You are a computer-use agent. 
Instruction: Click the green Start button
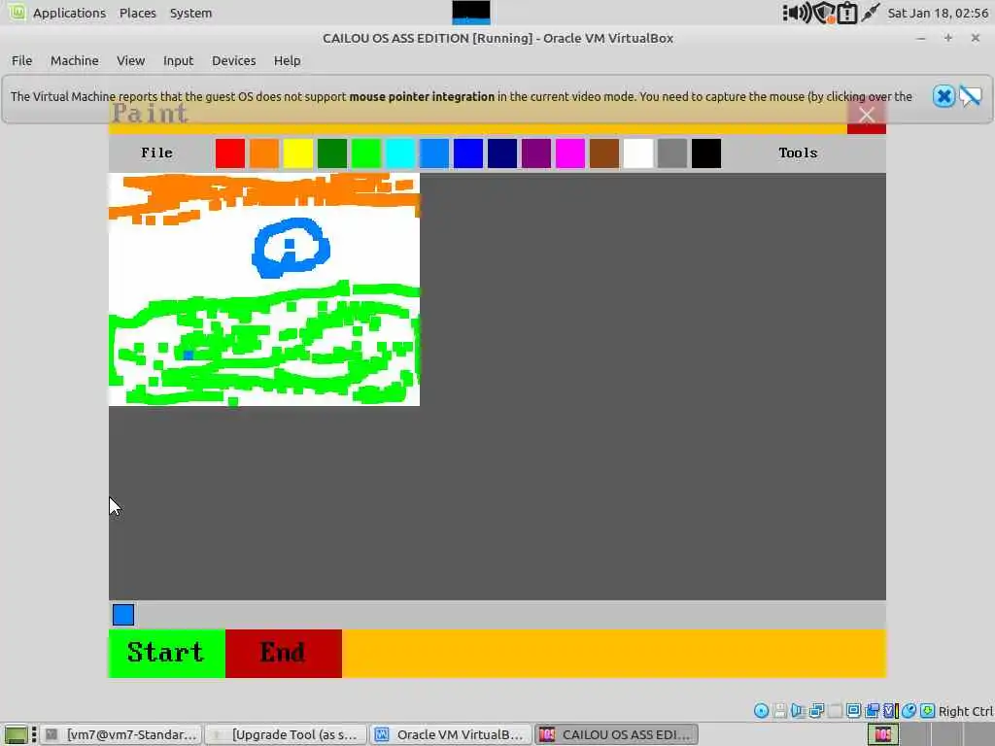click(167, 654)
